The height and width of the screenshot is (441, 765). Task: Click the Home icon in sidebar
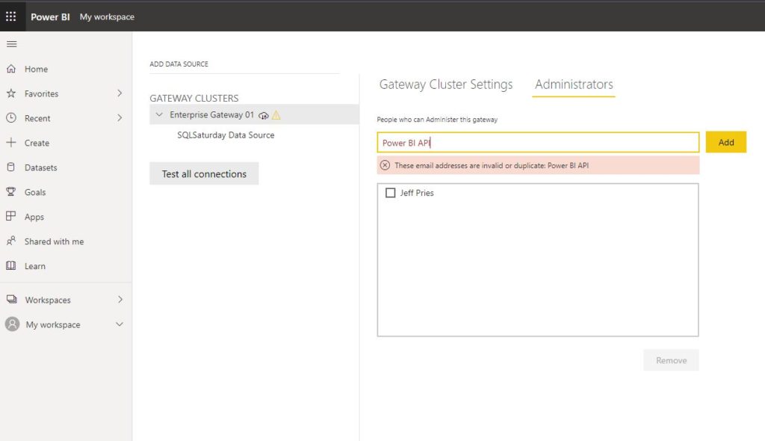(11, 69)
